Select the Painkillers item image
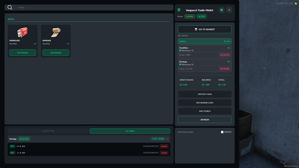The width and height of the screenshot is (299, 168). 23,32
